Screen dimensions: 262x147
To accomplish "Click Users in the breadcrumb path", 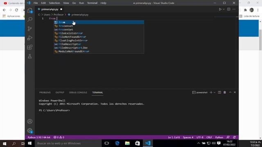I will [x=47, y=15].
